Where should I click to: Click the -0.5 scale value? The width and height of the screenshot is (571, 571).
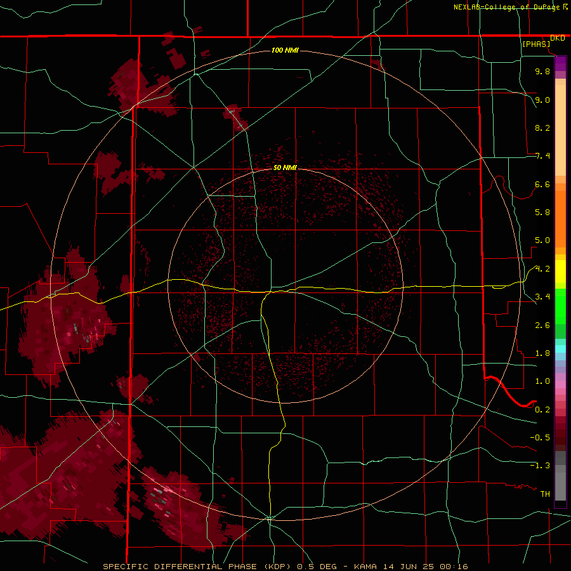[x=540, y=438]
